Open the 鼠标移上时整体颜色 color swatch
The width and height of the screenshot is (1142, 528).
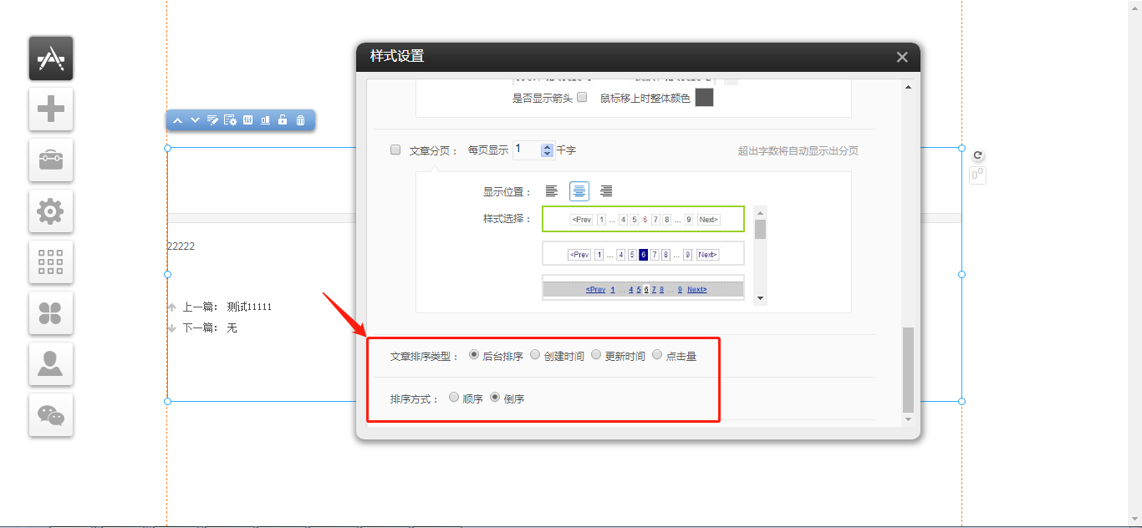pos(704,98)
